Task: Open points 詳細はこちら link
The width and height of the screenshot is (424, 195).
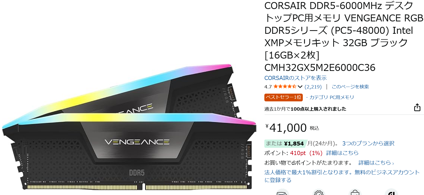Action: [342, 153]
